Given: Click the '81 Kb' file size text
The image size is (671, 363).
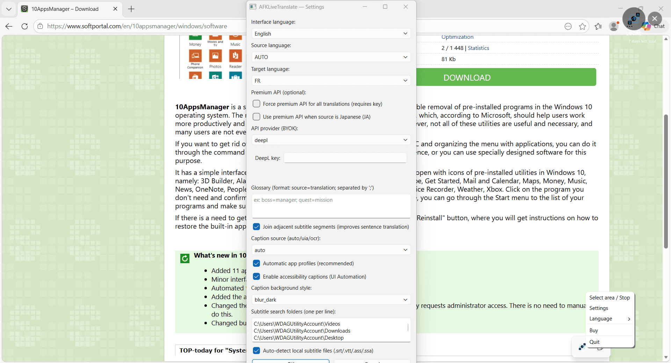Looking at the screenshot, I should click(x=448, y=59).
